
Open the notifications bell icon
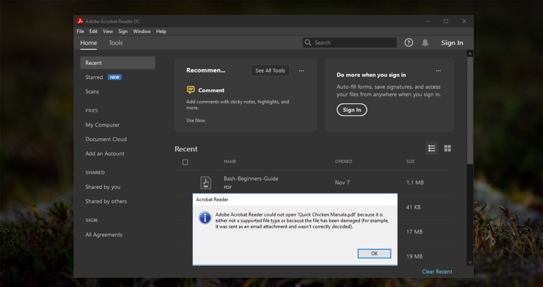[425, 42]
